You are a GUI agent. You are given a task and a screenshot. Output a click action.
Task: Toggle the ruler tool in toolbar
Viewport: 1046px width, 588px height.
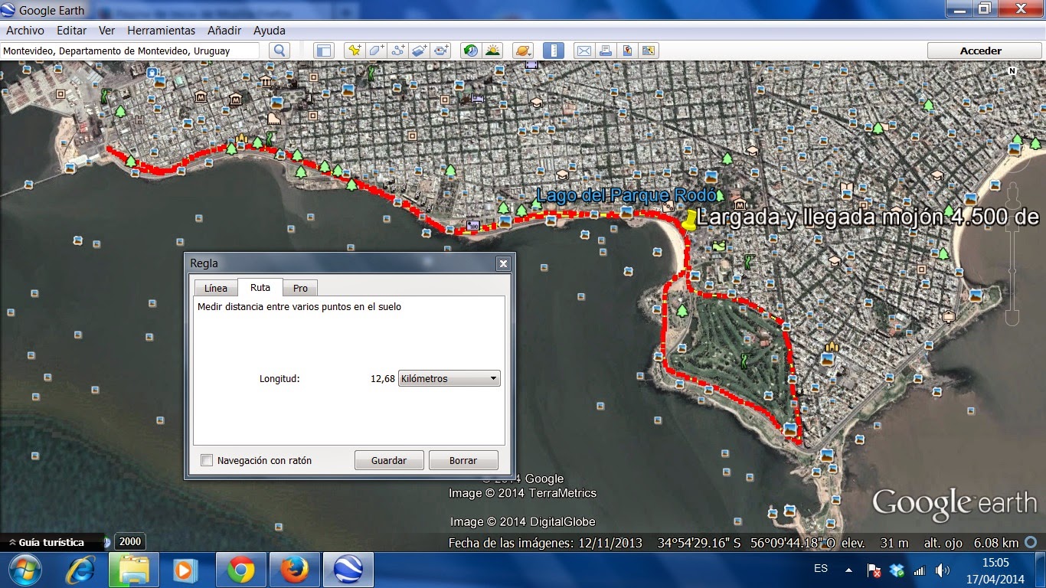coord(554,51)
